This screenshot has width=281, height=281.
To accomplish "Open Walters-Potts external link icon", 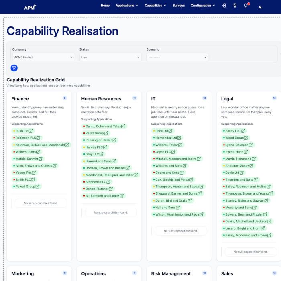I will (38, 152).
